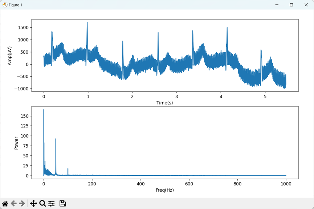Click the Freq(Hz) axis label
Viewport: 314px width, 209px height.
(164, 190)
